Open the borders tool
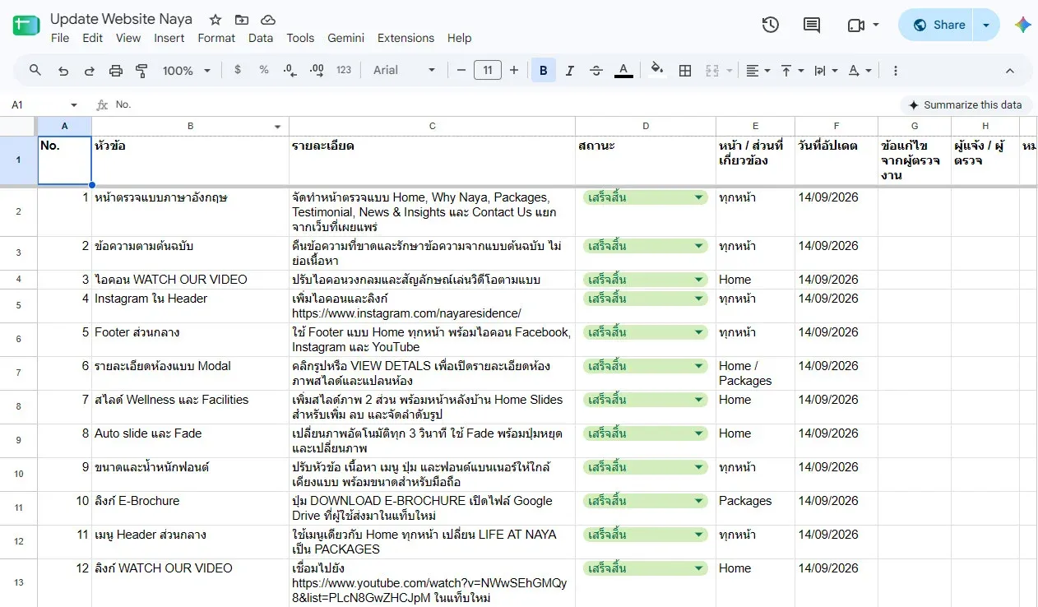 pos(684,71)
